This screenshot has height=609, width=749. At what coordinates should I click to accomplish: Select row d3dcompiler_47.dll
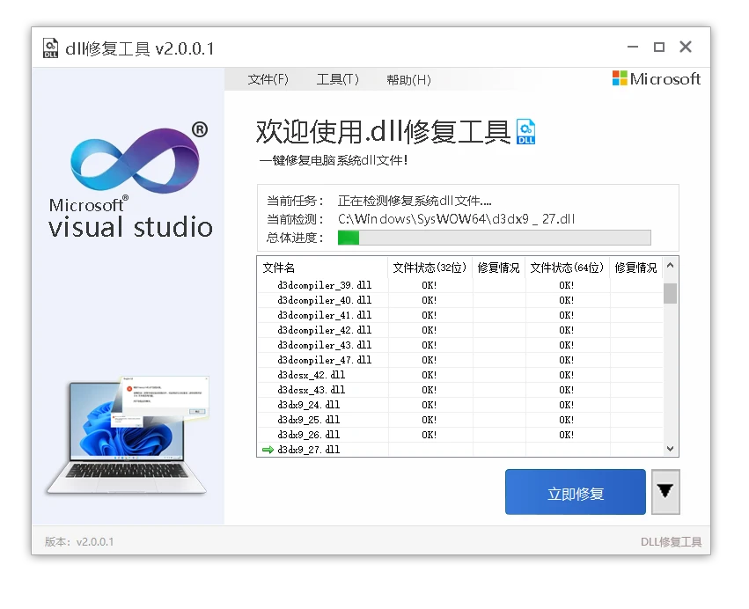(x=460, y=360)
